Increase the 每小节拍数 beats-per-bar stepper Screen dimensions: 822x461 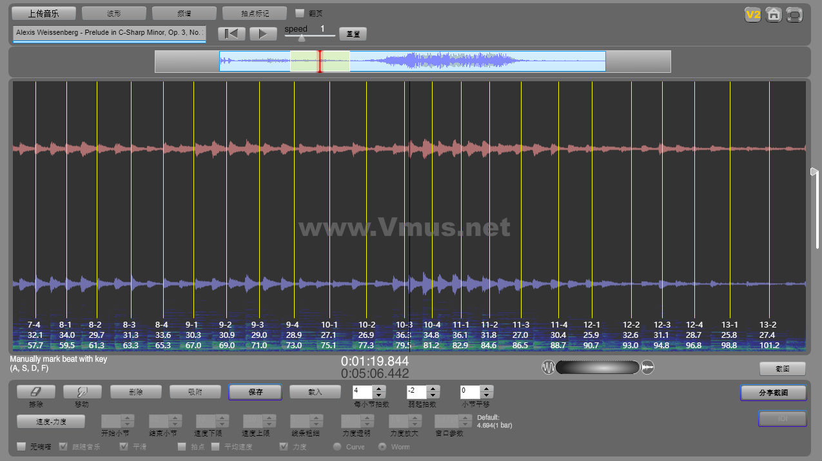379,389
